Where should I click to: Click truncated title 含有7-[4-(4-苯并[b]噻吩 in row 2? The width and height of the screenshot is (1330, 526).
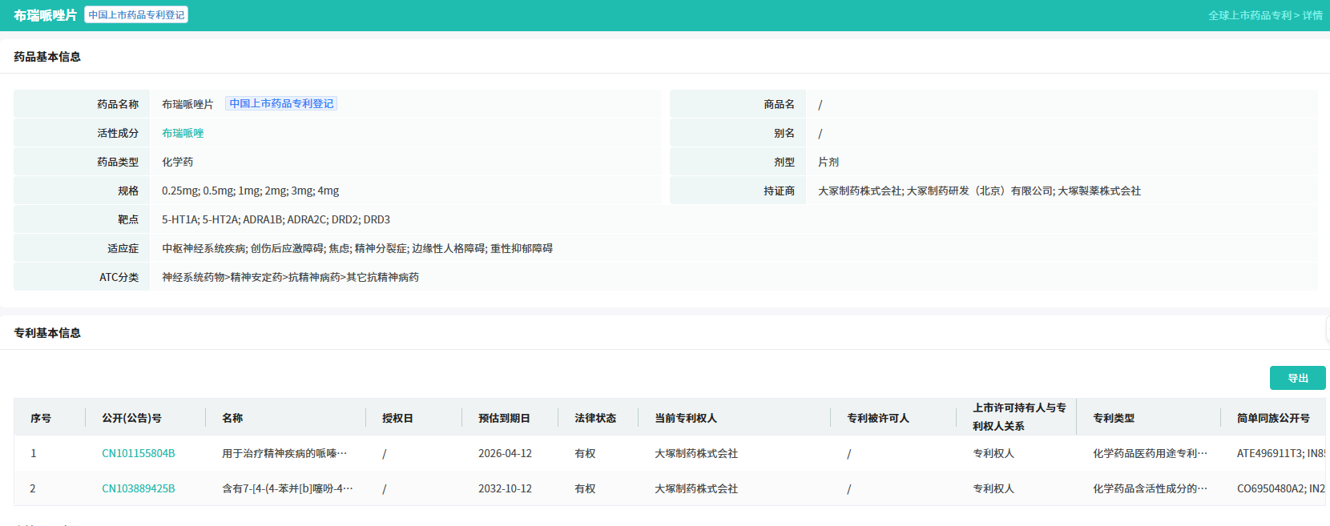pos(287,488)
